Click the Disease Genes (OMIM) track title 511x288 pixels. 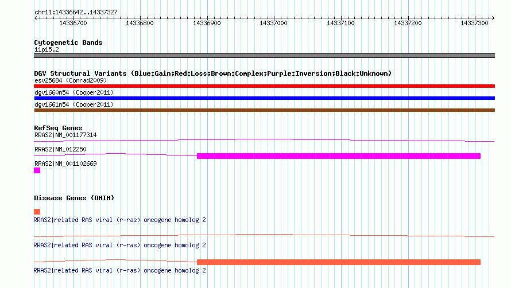pos(74,198)
